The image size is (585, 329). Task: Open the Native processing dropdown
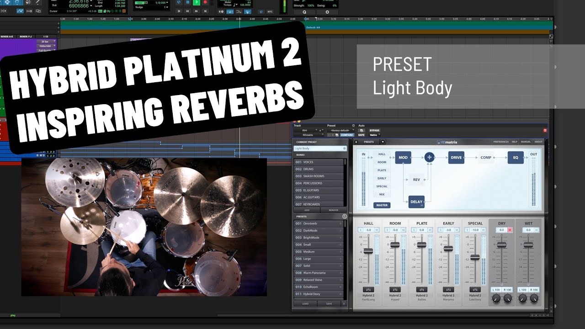(375, 135)
